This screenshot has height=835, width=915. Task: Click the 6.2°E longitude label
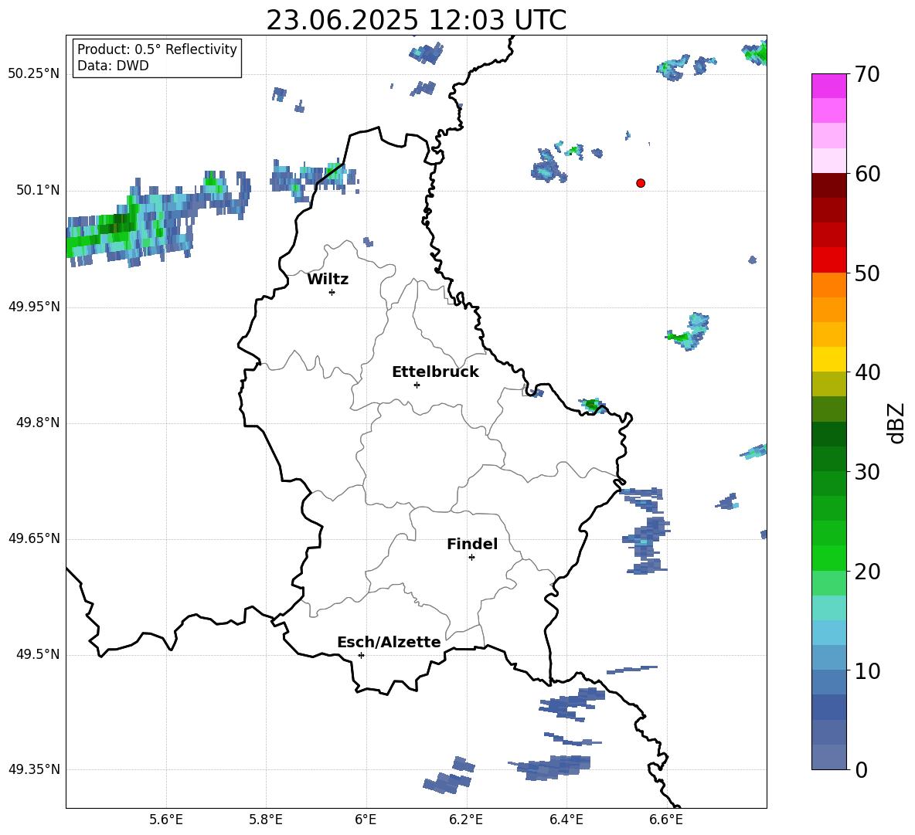466,820
